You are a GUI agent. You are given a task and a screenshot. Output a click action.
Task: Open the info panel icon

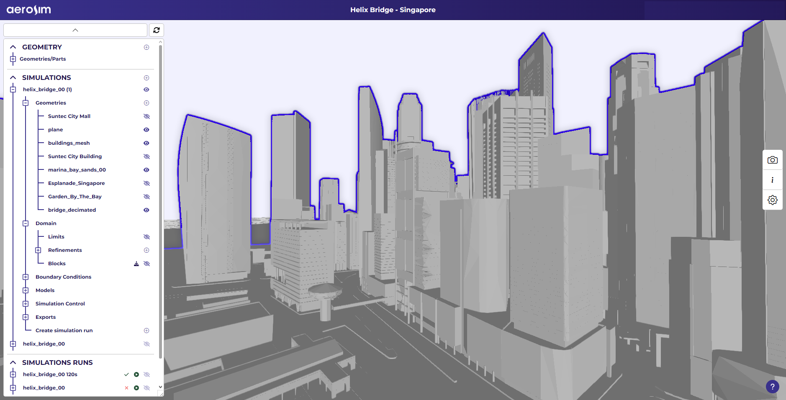tap(772, 180)
